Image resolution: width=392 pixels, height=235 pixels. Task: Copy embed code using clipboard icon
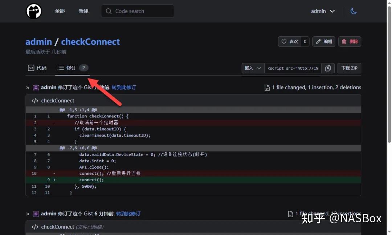point(328,68)
